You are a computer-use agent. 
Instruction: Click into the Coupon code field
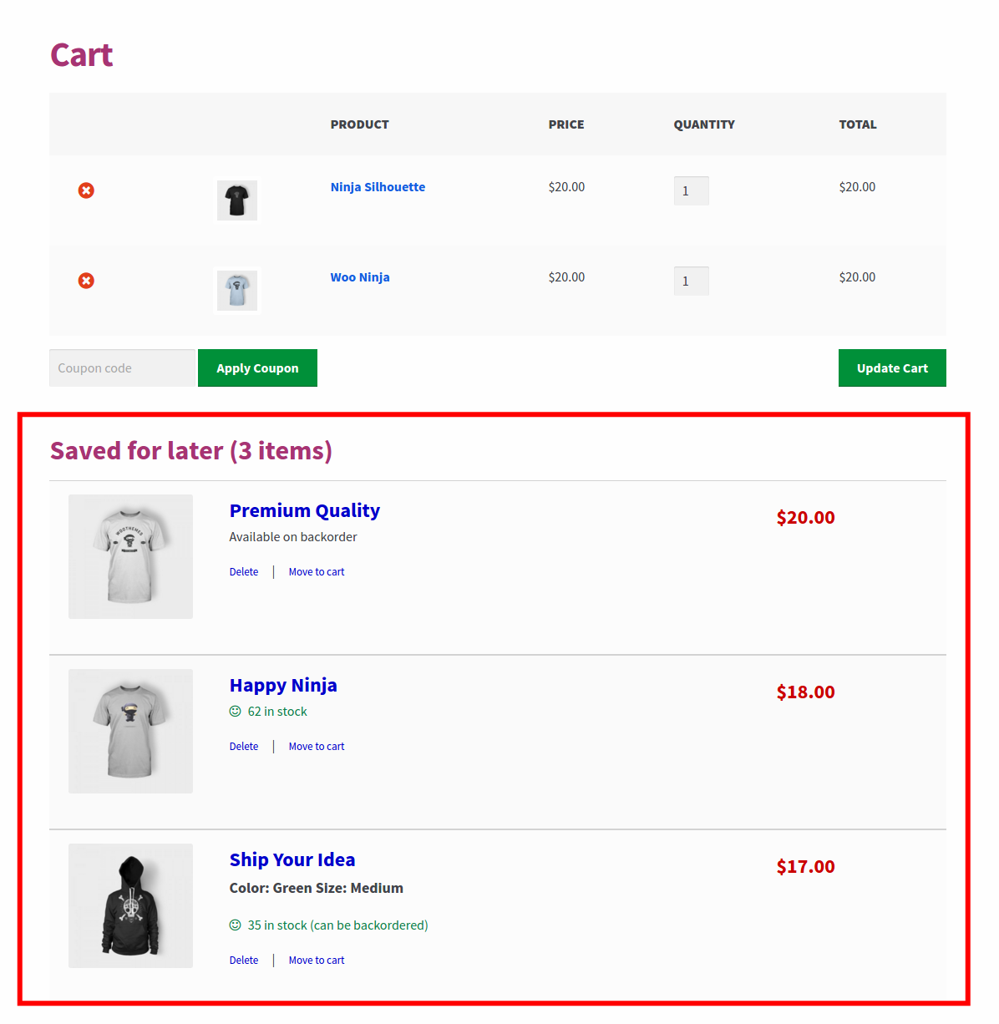[122, 368]
